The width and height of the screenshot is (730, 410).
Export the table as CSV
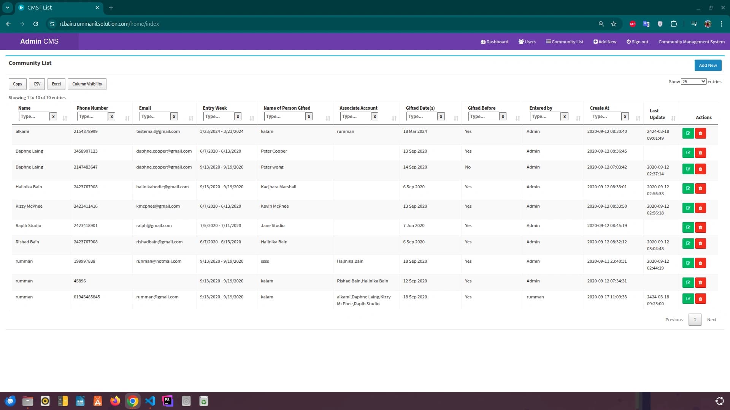[x=37, y=84]
